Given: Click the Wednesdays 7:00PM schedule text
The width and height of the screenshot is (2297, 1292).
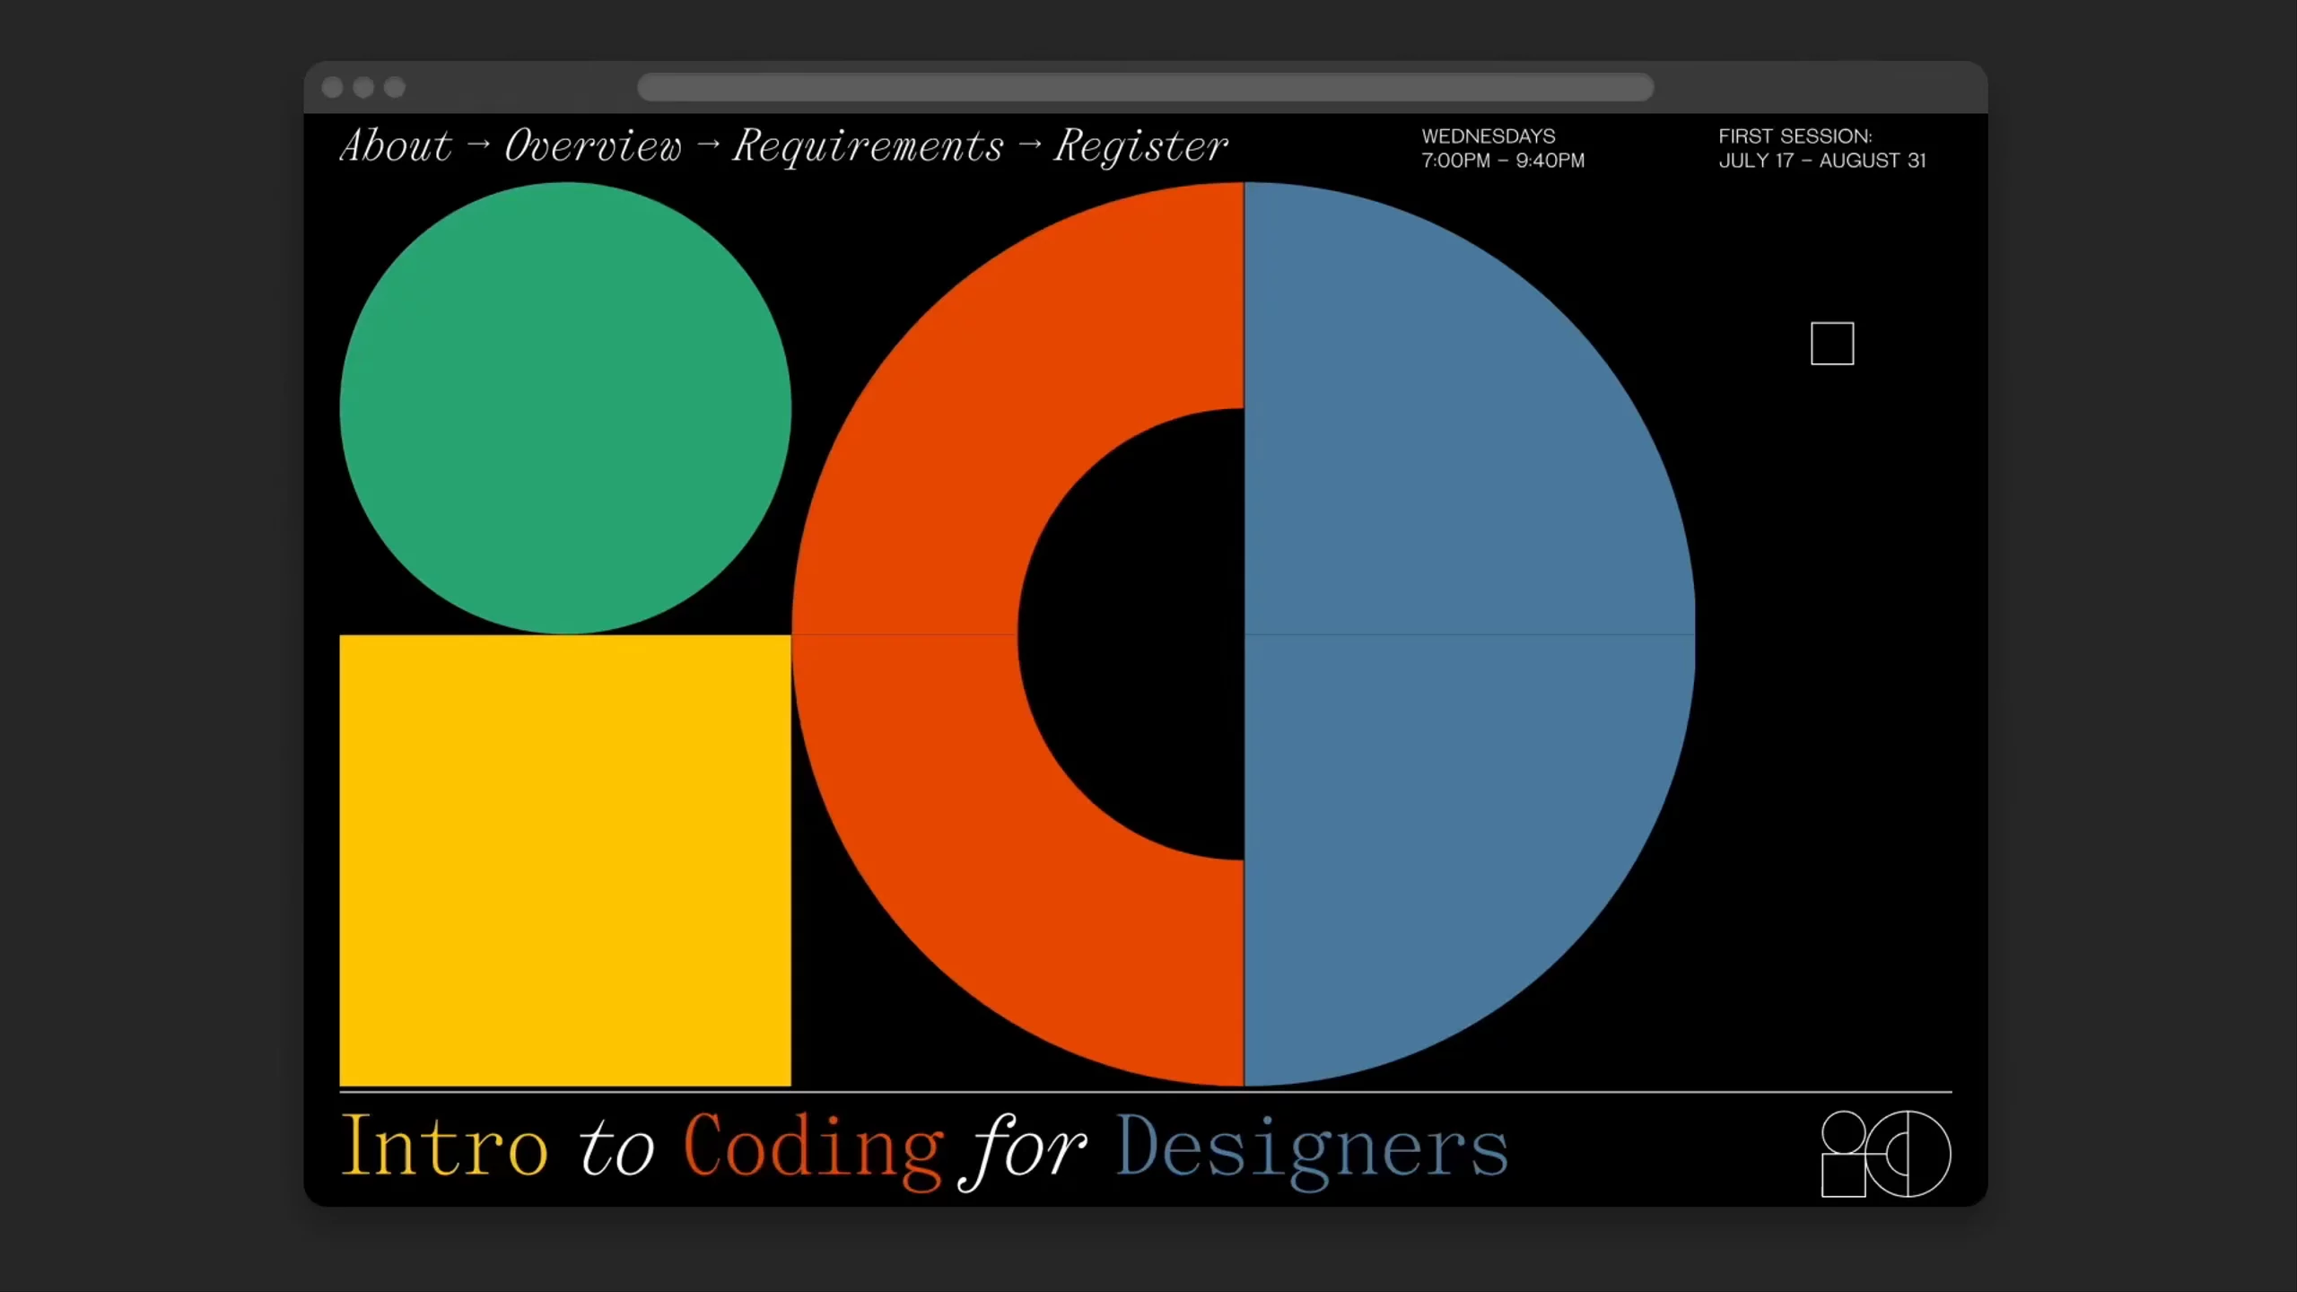Looking at the screenshot, I should (1503, 148).
